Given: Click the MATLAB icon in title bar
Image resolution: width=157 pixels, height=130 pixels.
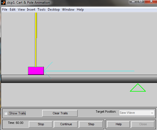Looking at the screenshot, I should pyautogui.click(x=3, y=3).
